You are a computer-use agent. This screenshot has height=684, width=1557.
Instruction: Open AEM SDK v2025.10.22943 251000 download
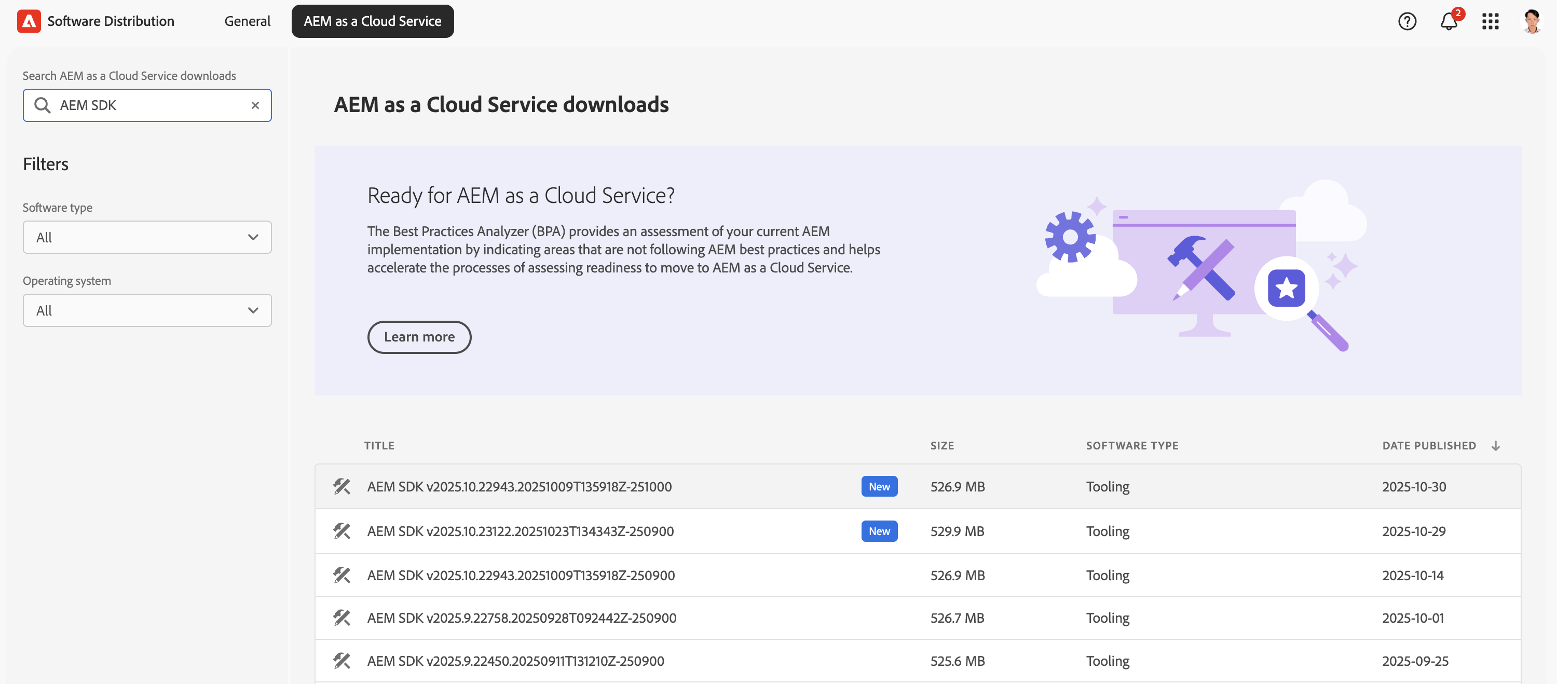tap(519, 486)
